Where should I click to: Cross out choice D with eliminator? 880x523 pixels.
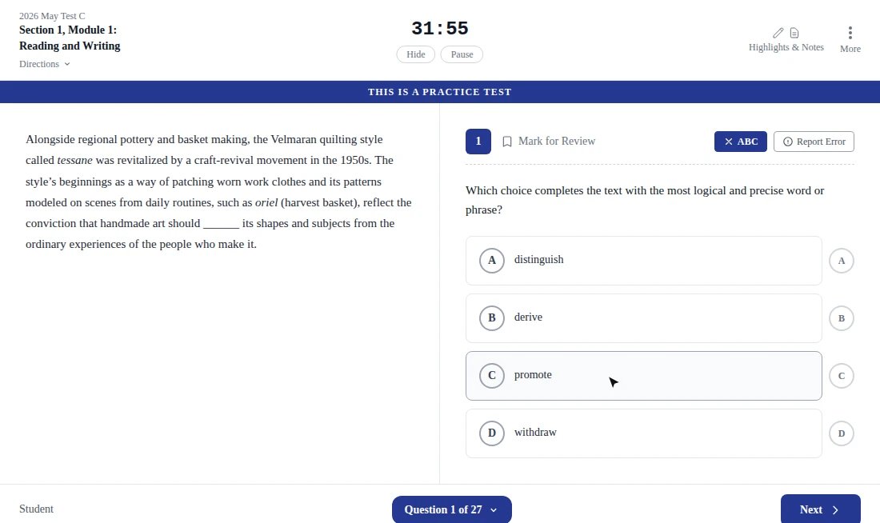842,433
